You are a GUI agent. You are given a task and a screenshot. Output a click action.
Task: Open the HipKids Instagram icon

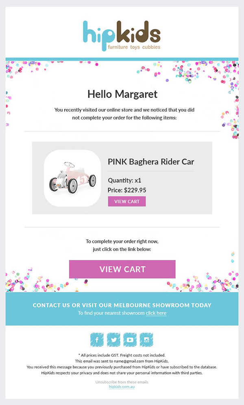[x=146, y=340]
